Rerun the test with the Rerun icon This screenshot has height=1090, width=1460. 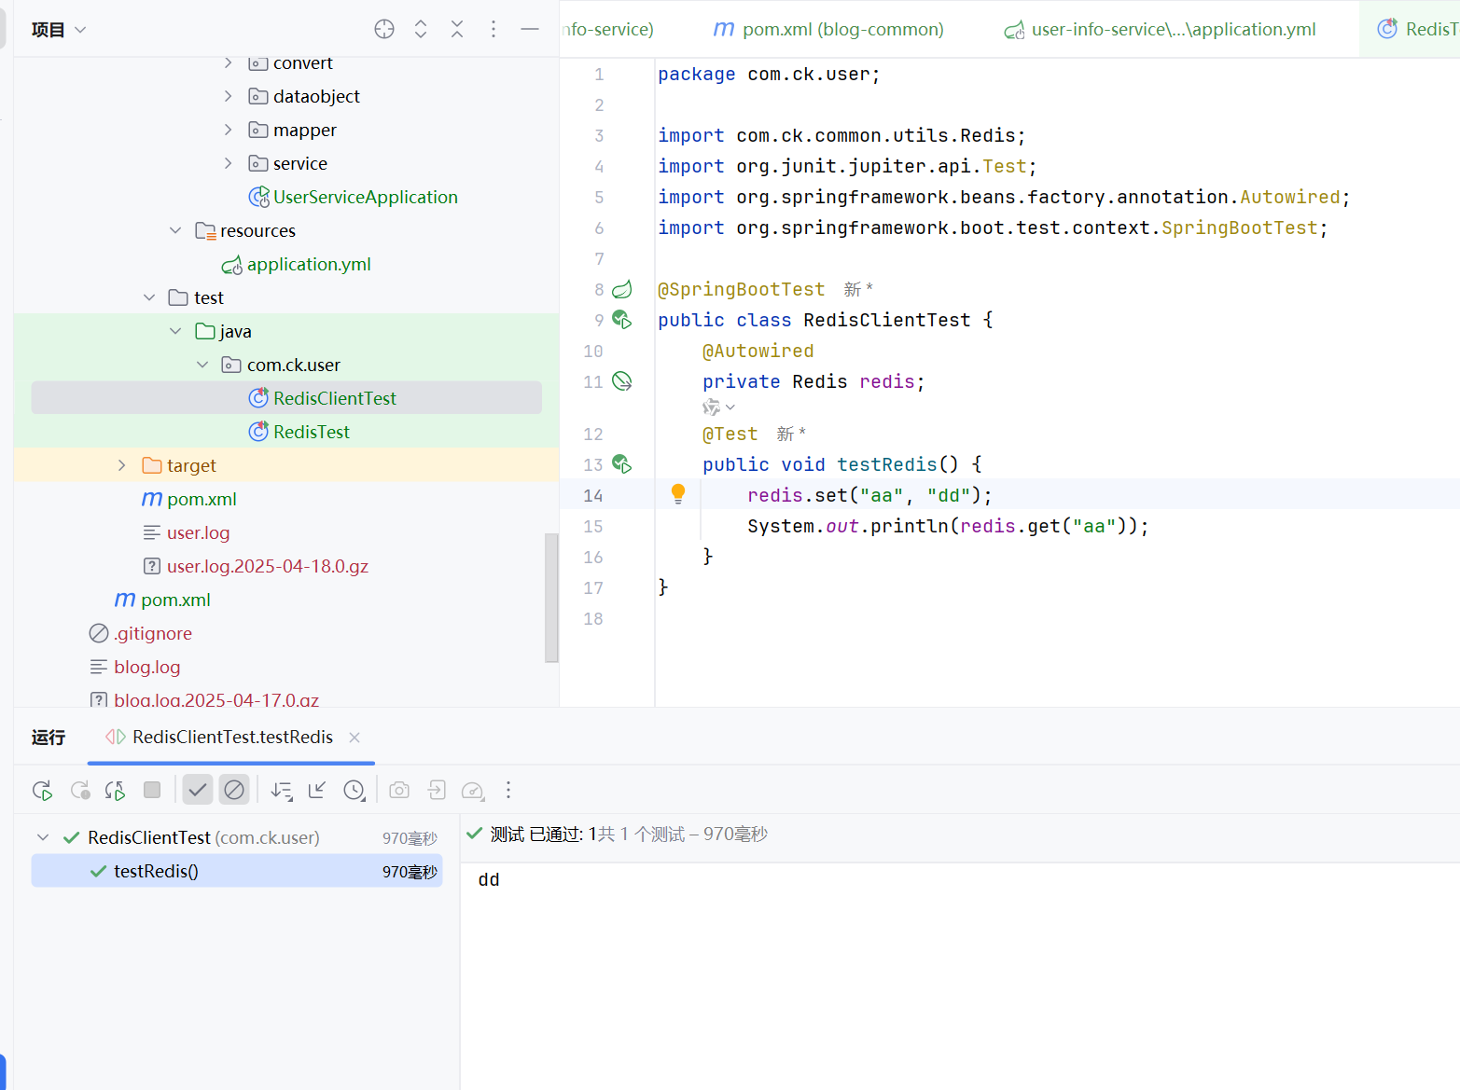click(42, 791)
